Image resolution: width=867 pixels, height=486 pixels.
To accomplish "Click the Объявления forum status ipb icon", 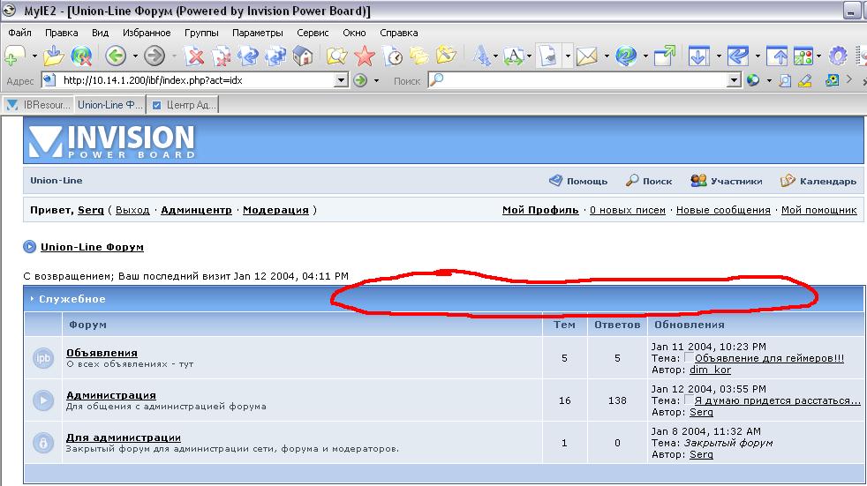I will (x=43, y=358).
